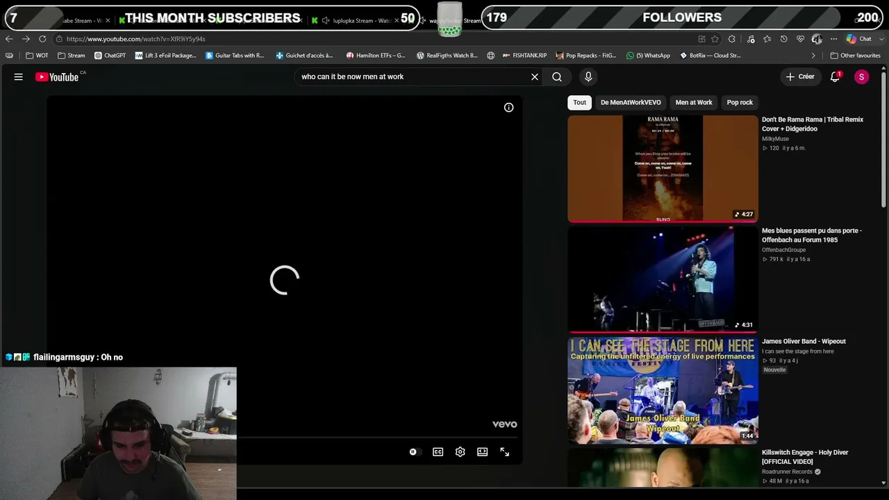This screenshot has width=889, height=500.
Task: Expand the Other favourites folder
Action: pyautogui.click(x=856, y=56)
